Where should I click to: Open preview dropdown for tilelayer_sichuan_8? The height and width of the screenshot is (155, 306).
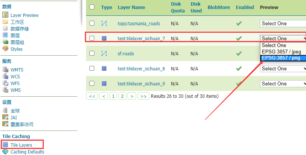(x=283, y=68)
